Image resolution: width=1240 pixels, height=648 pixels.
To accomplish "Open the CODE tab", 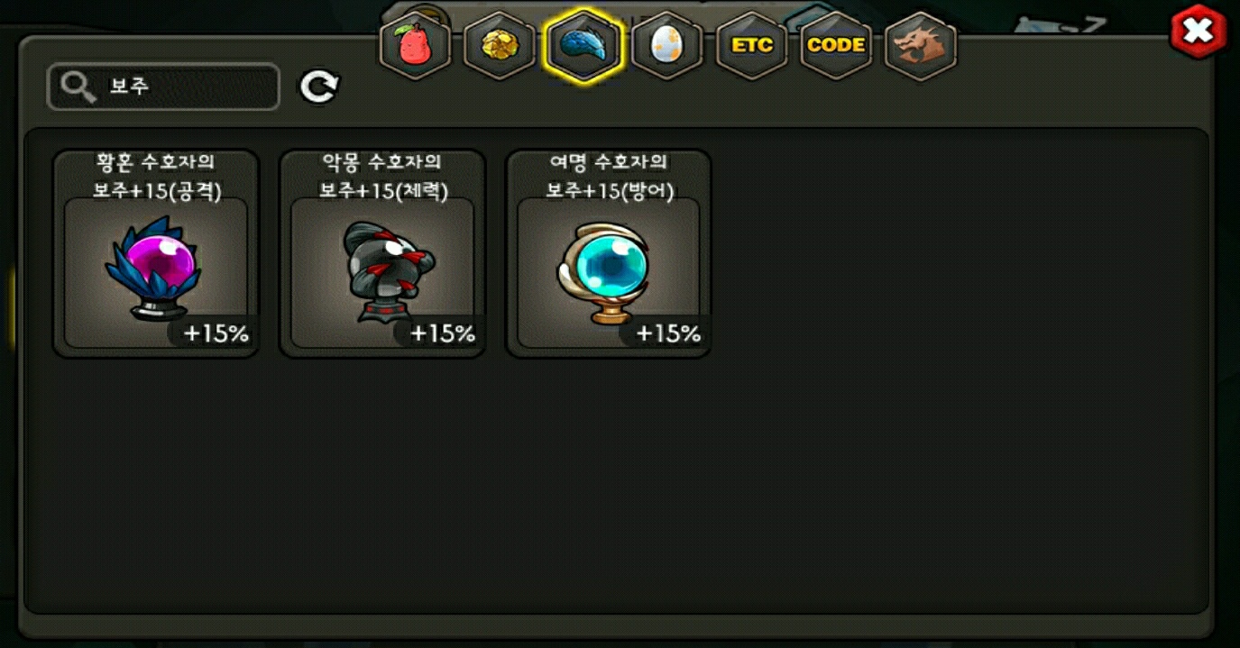I will (836, 45).
